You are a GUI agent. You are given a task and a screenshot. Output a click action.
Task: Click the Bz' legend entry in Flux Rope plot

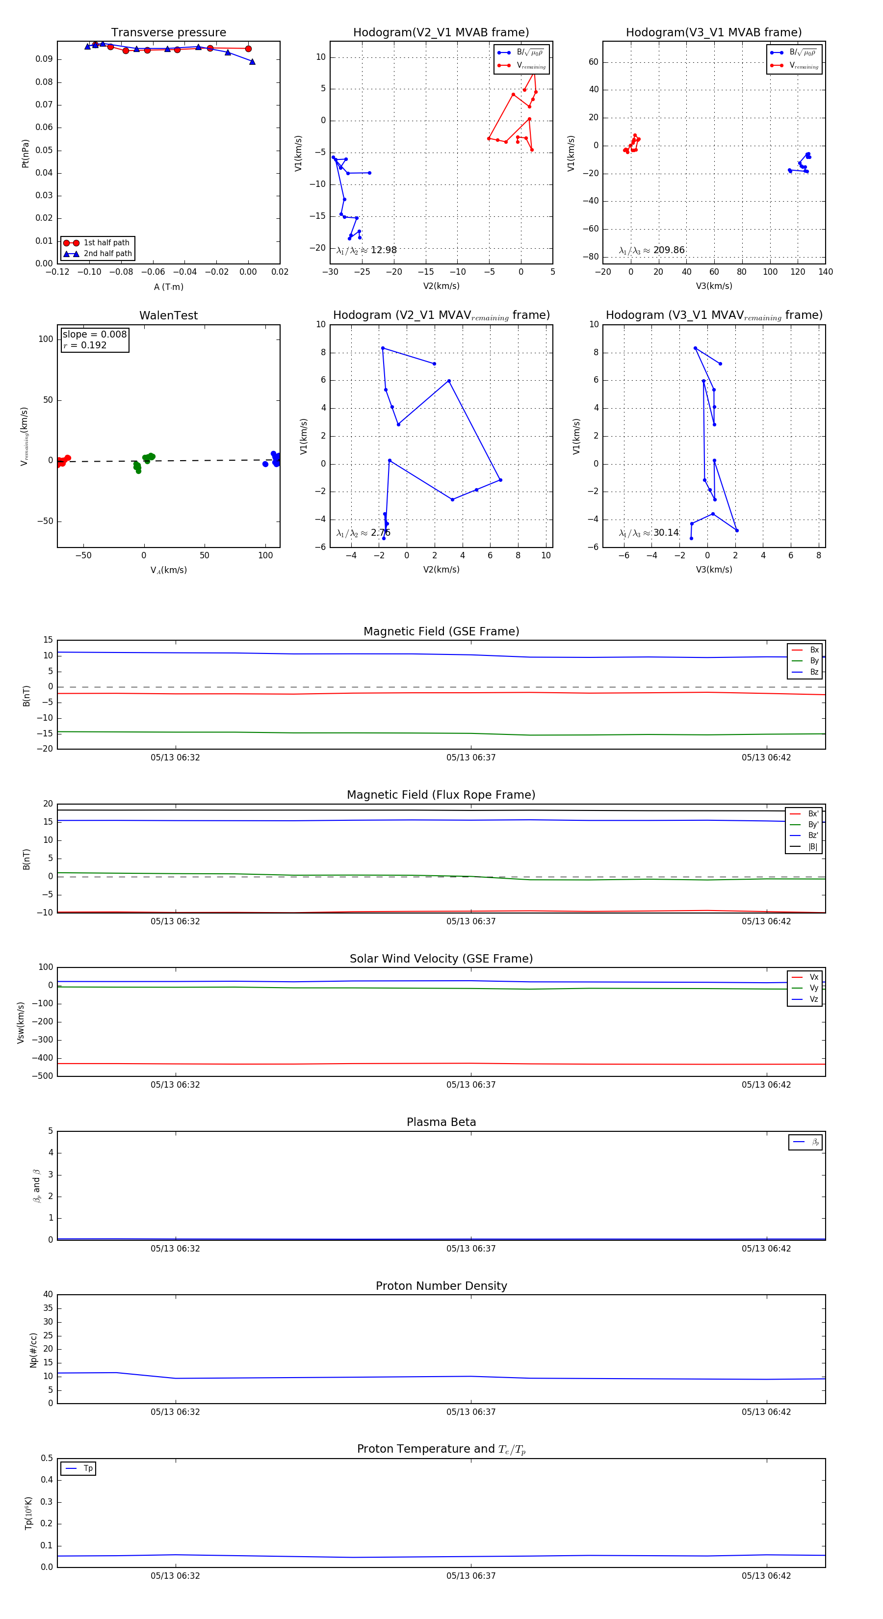point(805,836)
